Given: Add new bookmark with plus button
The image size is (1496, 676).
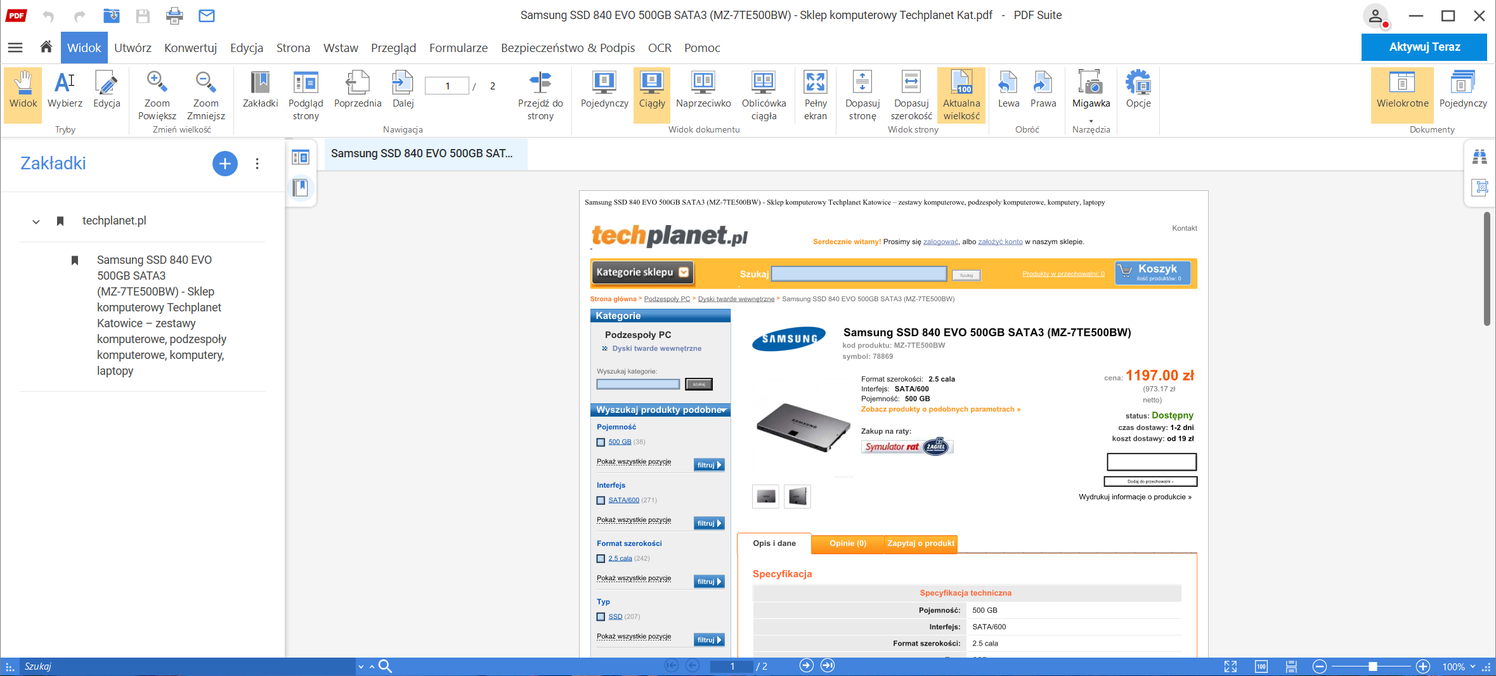Looking at the screenshot, I should (x=224, y=164).
